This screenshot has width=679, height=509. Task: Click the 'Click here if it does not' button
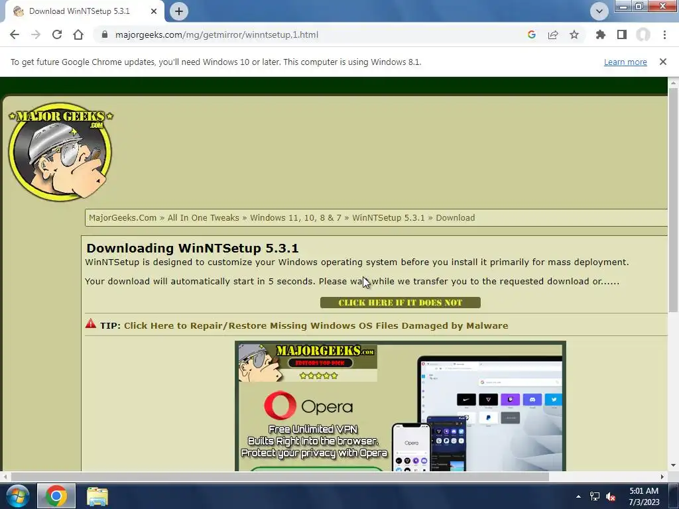400,302
